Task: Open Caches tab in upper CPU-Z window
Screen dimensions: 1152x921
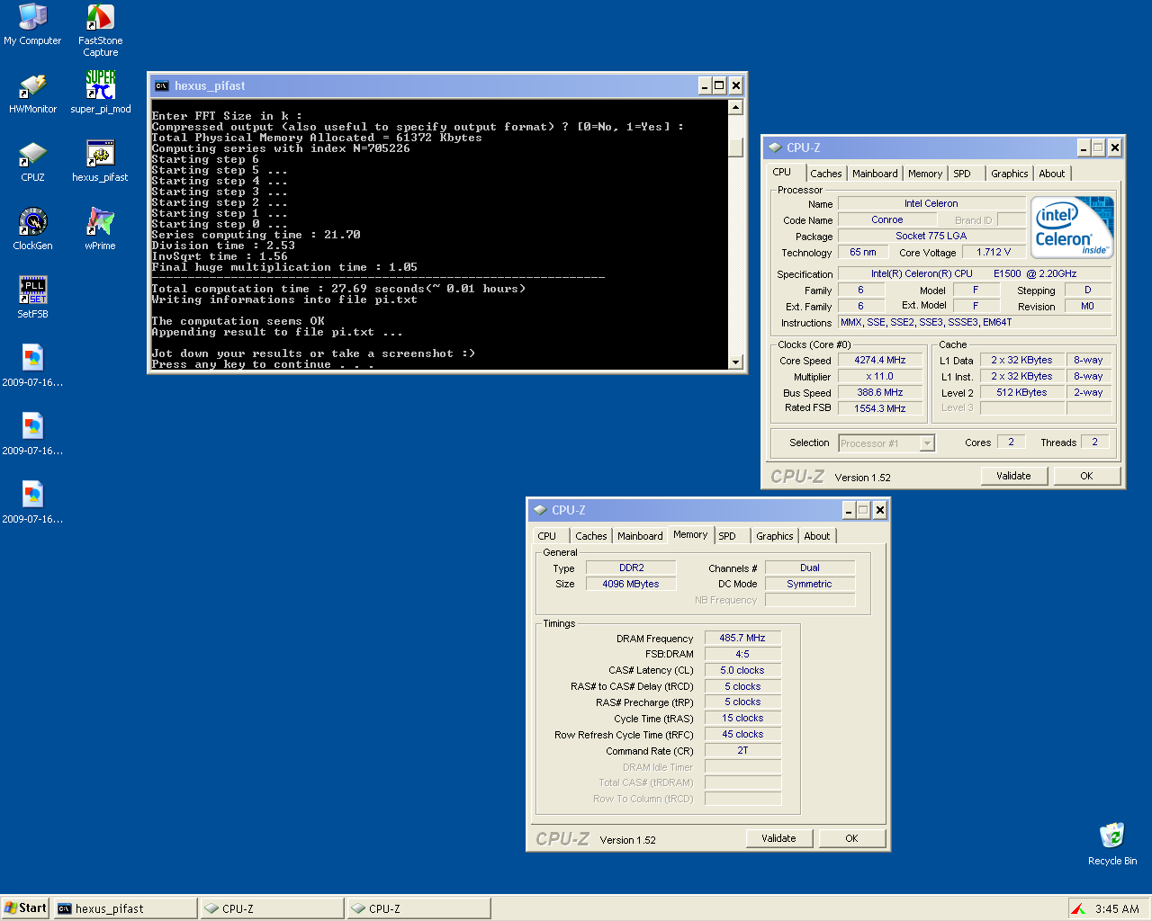Action: point(825,174)
